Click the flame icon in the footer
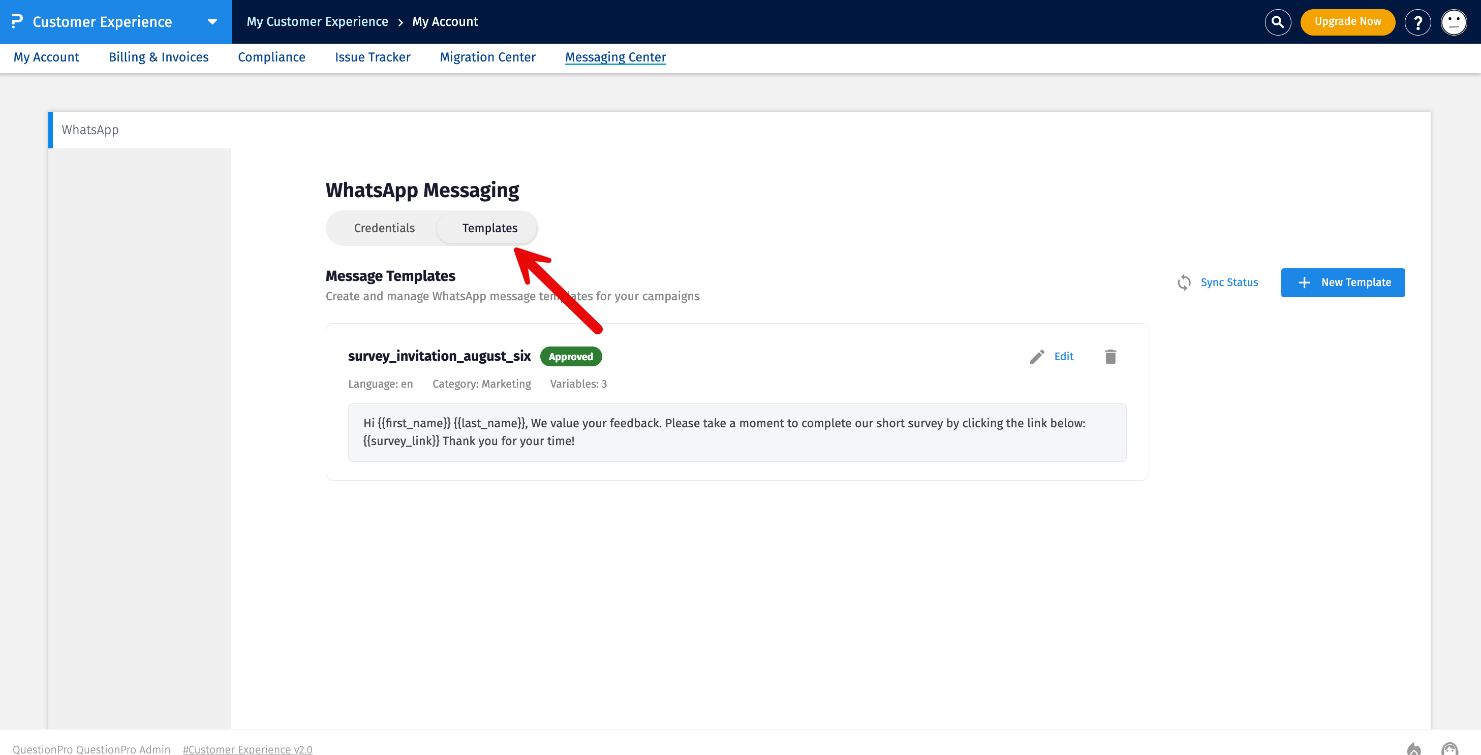 1414,748
